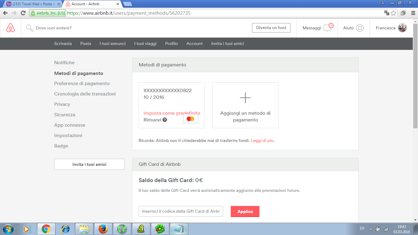Click the Aiuto lifebuoy icon
418x235 pixels.
point(360,28)
